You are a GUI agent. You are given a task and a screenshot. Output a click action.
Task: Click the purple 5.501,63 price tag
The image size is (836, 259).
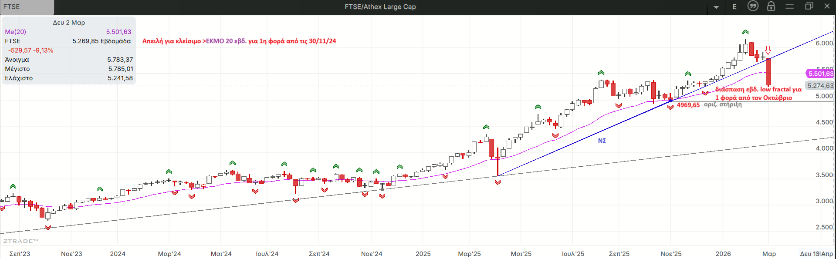[820, 74]
